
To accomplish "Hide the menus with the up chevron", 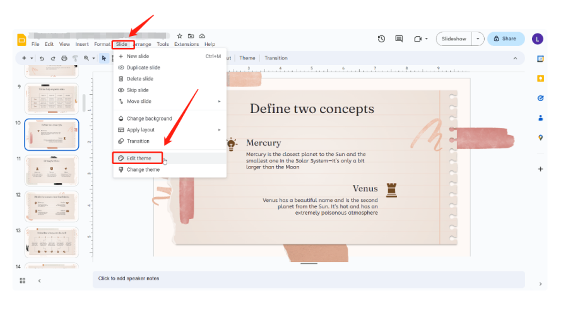I will 516,58.
